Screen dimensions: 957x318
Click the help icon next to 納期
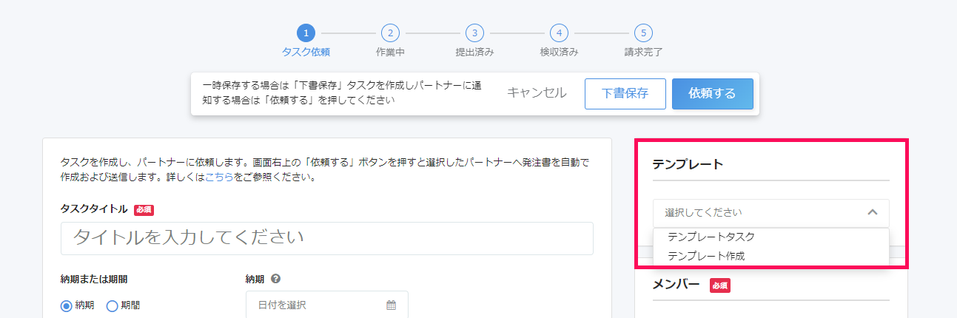(275, 279)
